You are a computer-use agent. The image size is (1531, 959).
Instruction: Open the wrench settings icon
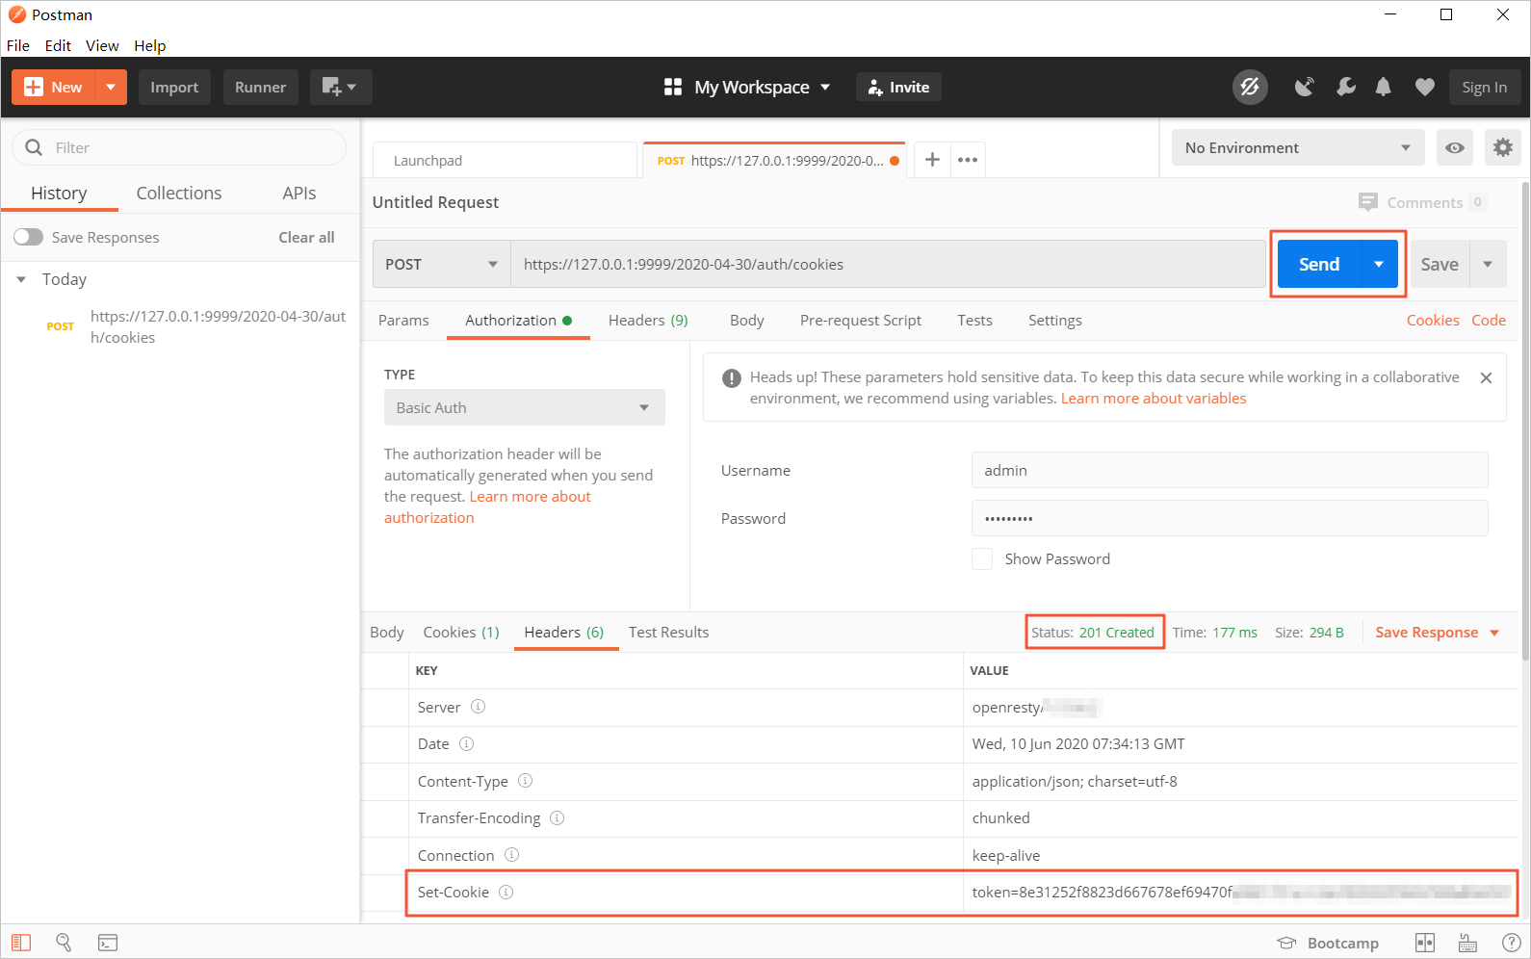tap(1345, 87)
